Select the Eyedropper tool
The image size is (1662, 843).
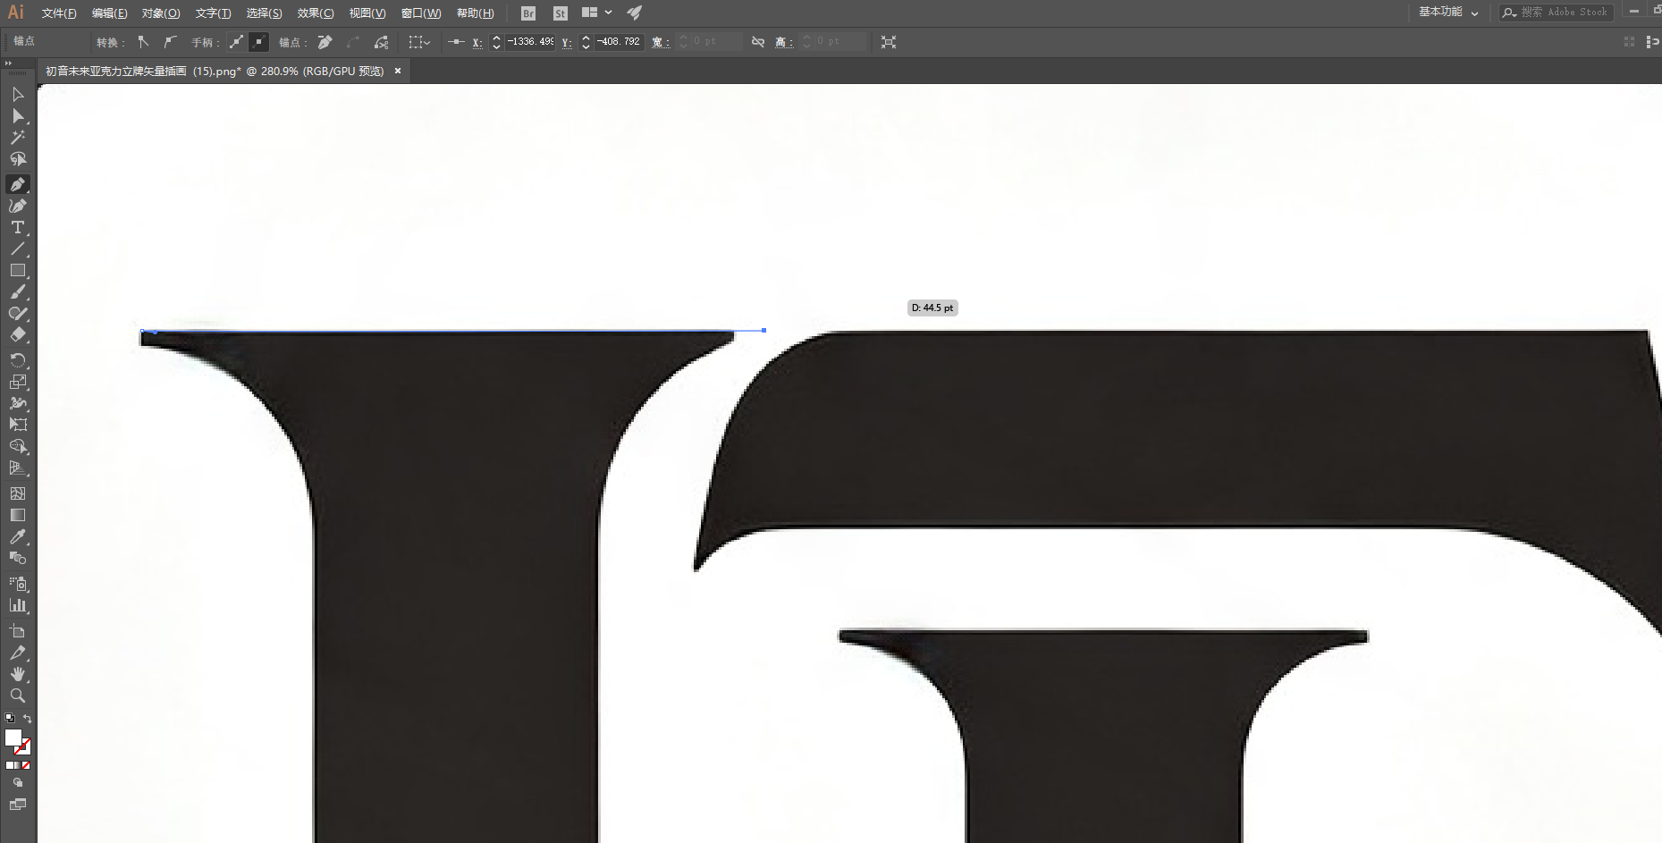(18, 536)
